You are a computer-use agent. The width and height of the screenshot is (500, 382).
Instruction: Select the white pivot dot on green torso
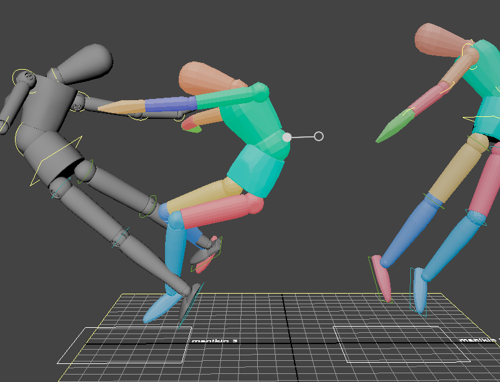pyautogui.click(x=287, y=137)
